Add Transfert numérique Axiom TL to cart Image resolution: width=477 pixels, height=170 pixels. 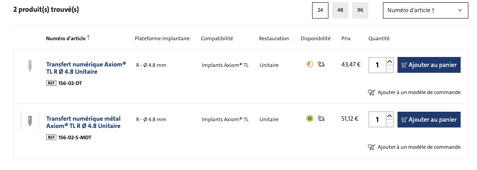pyautogui.click(x=429, y=65)
